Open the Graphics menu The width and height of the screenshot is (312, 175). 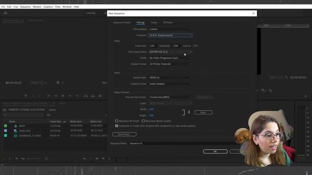click(48, 7)
